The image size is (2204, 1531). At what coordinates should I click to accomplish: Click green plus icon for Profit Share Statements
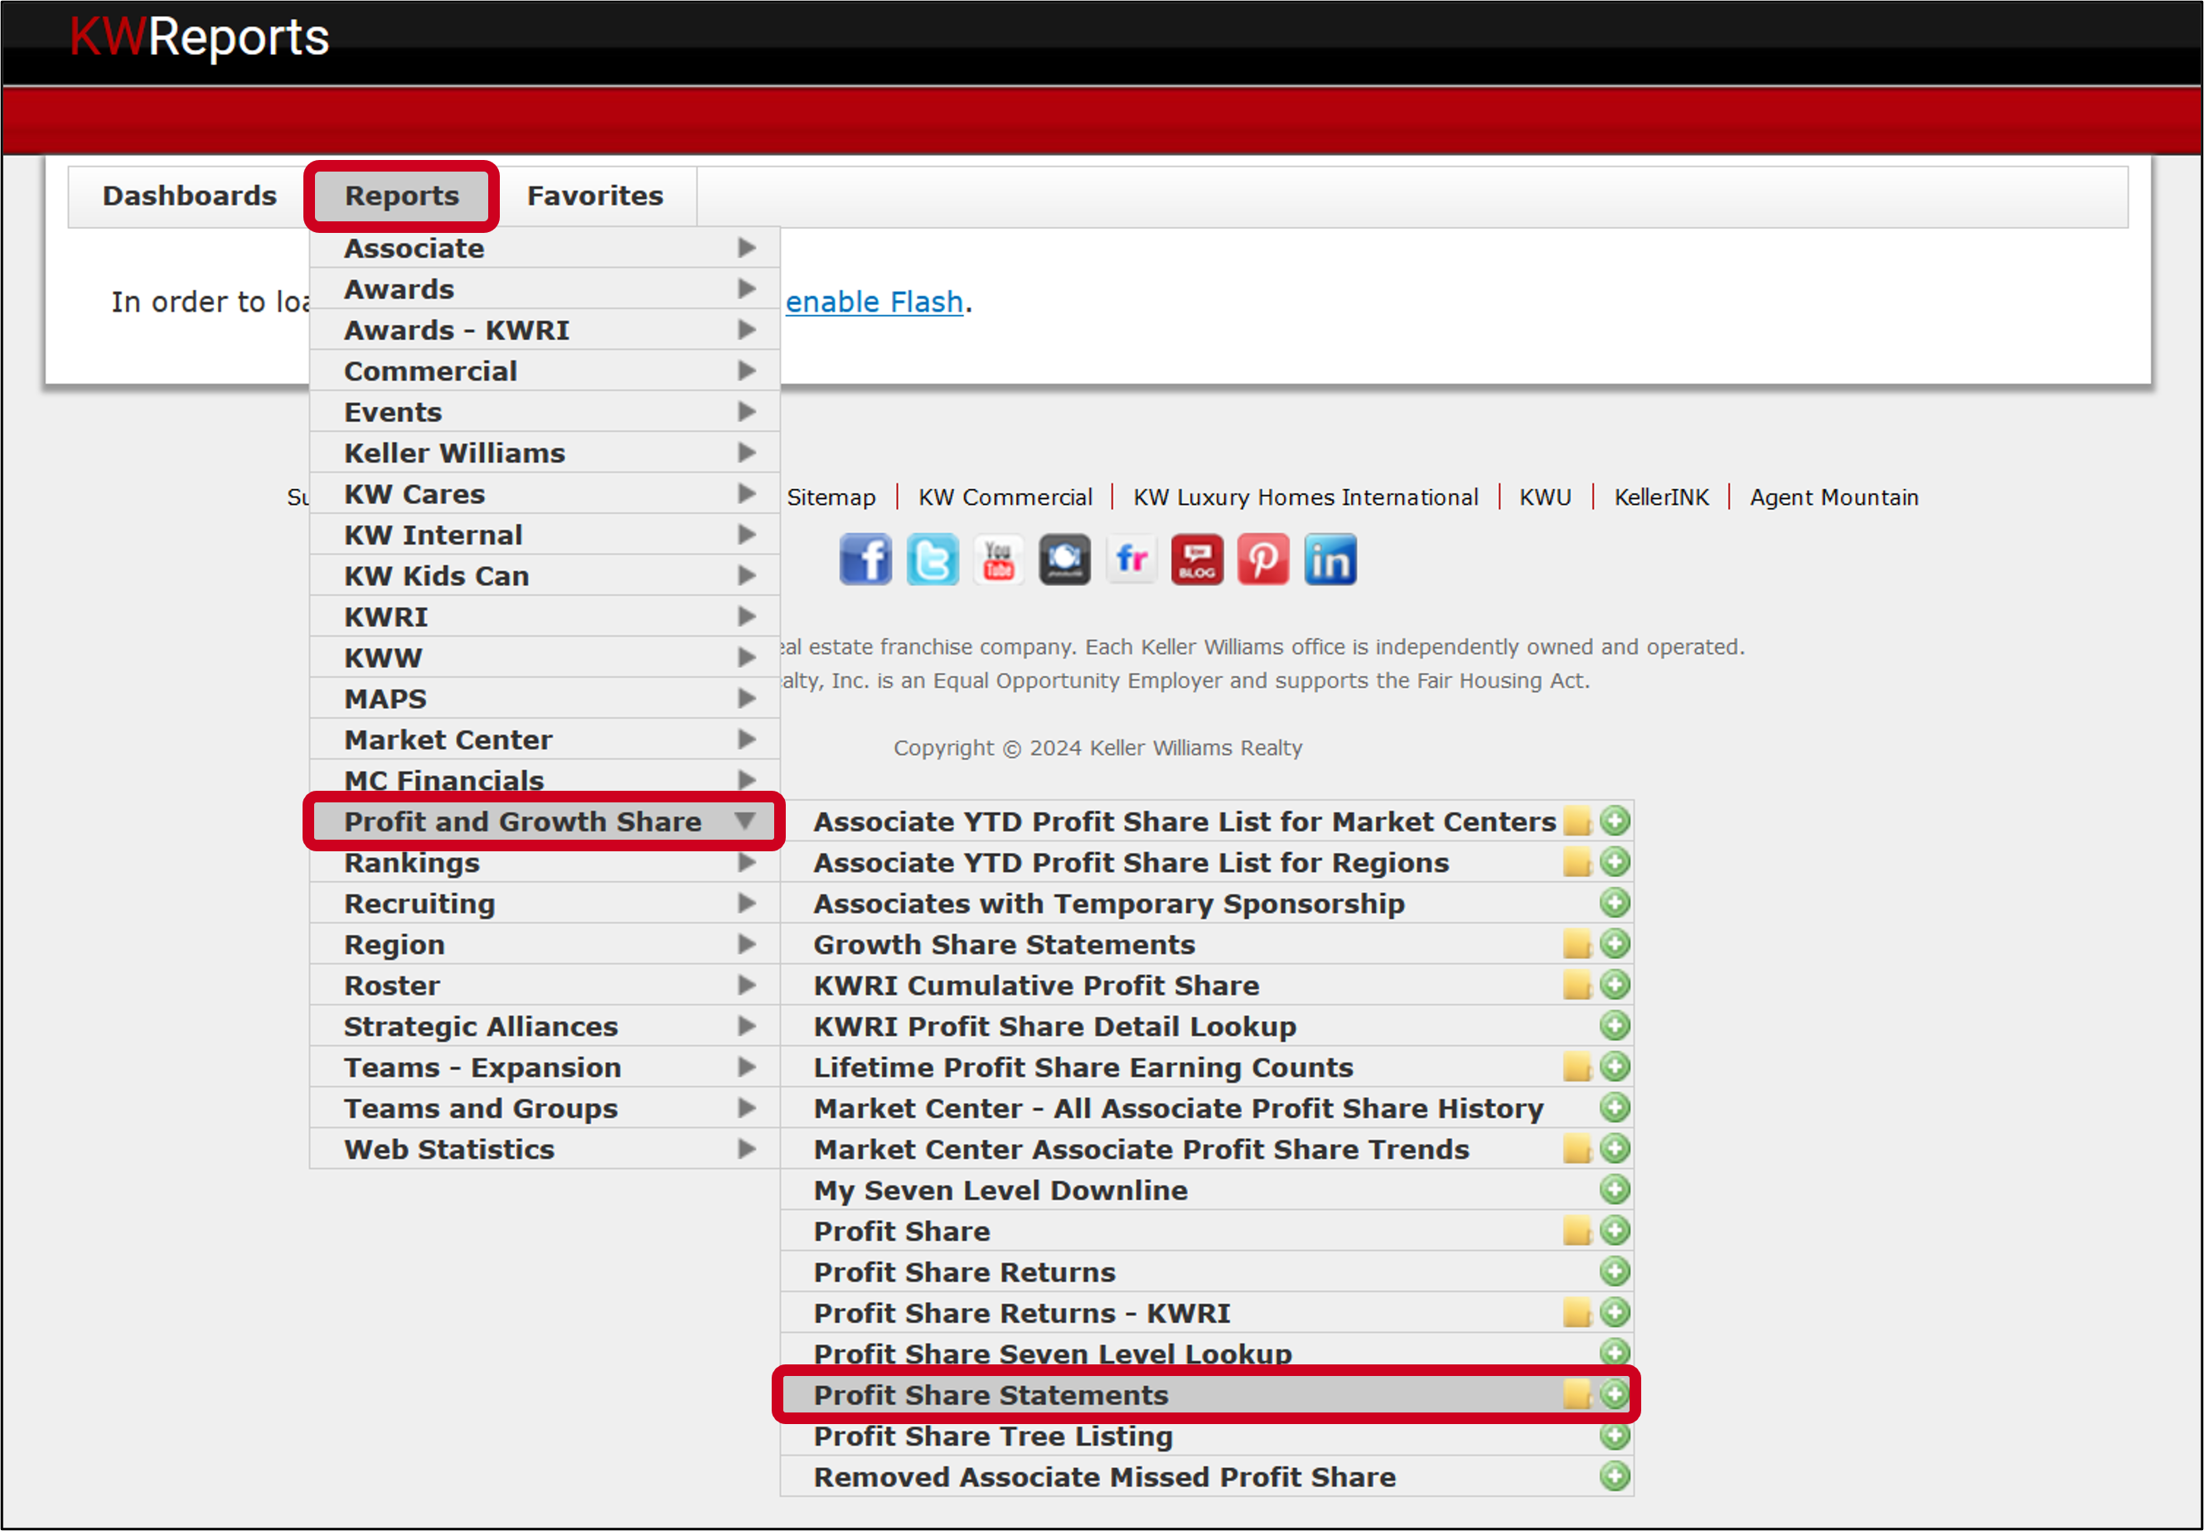click(x=1615, y=1394)
